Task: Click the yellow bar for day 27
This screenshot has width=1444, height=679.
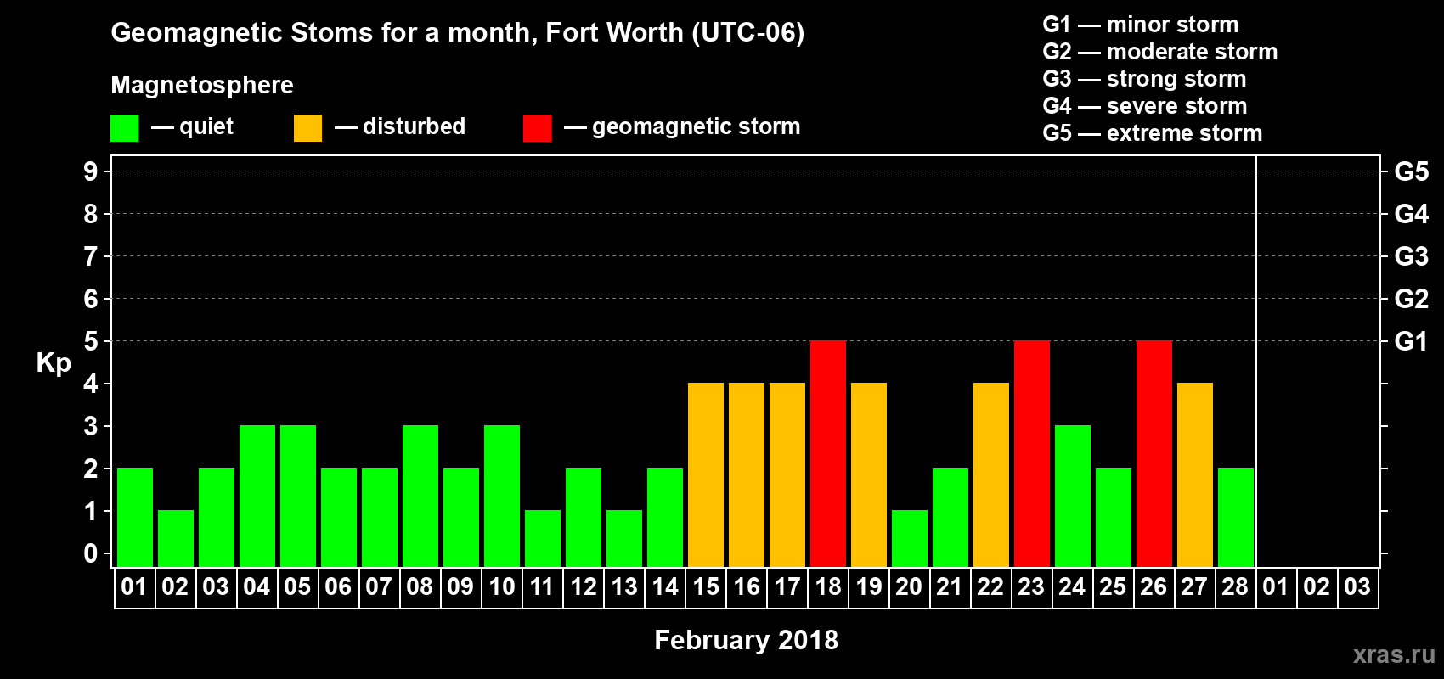Action: pos(1195,475)
